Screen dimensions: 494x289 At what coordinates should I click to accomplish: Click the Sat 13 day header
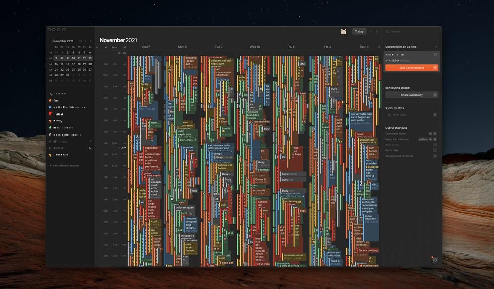click(x=364, y=47)
